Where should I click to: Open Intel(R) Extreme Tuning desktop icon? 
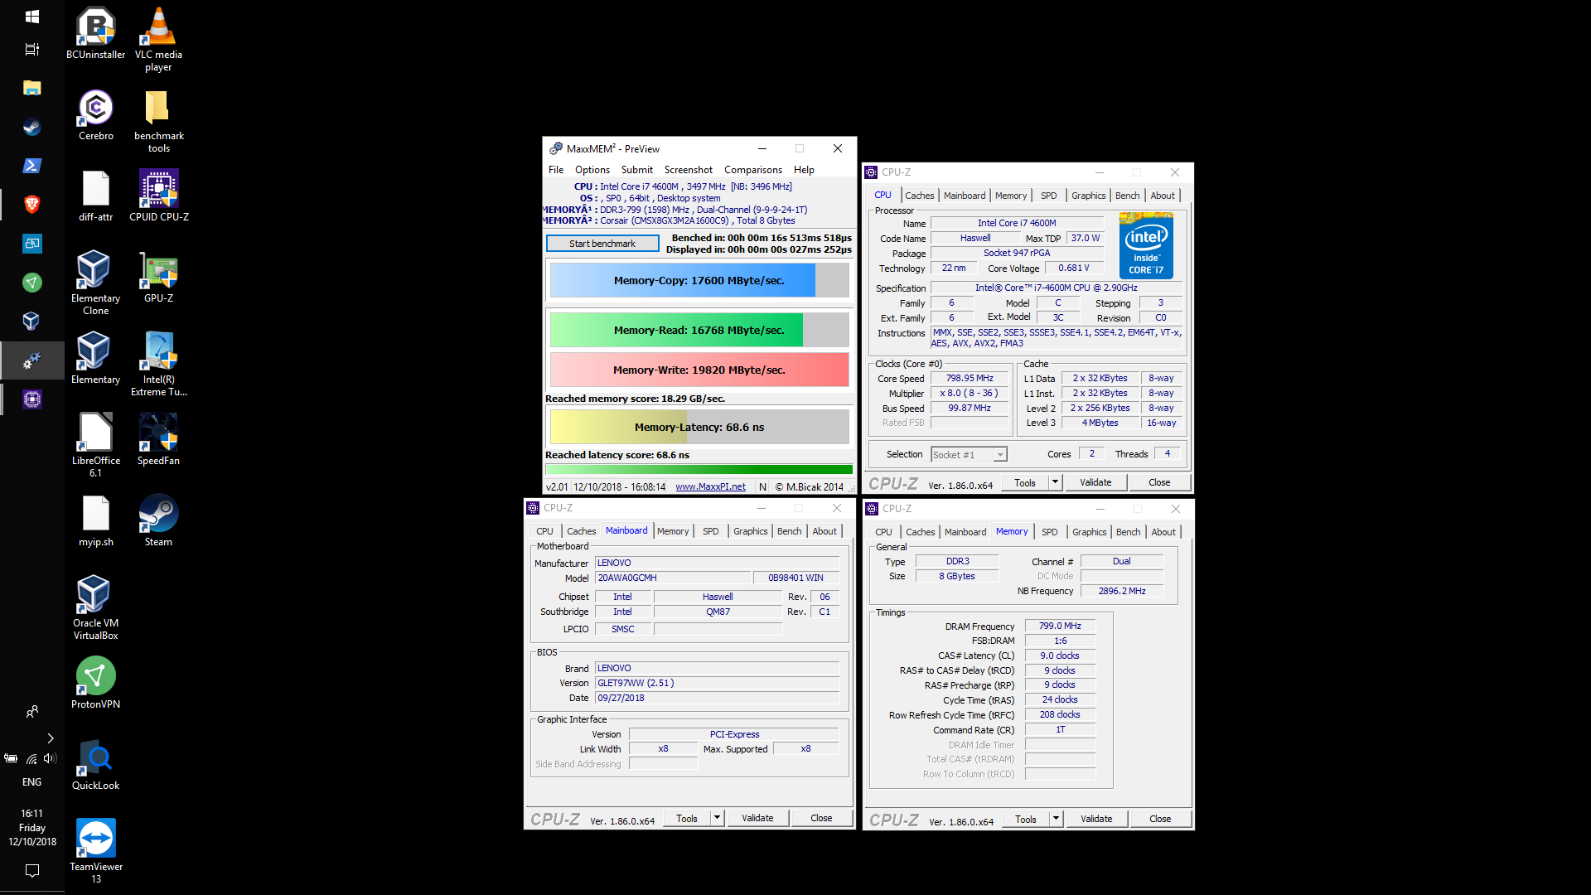(x=158, y=364)
